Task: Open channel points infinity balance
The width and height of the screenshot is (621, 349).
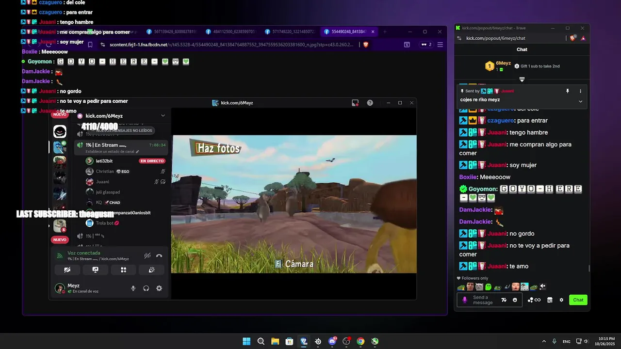Action: tap(534, 300)
